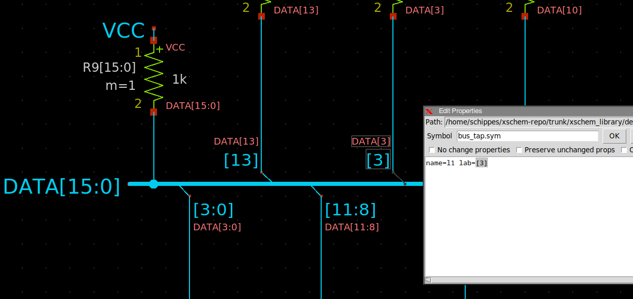This screenshot has height=299, width=633.
Task: Select the large DATA[15:0] bus label
Action: click(x=61, y=186)
